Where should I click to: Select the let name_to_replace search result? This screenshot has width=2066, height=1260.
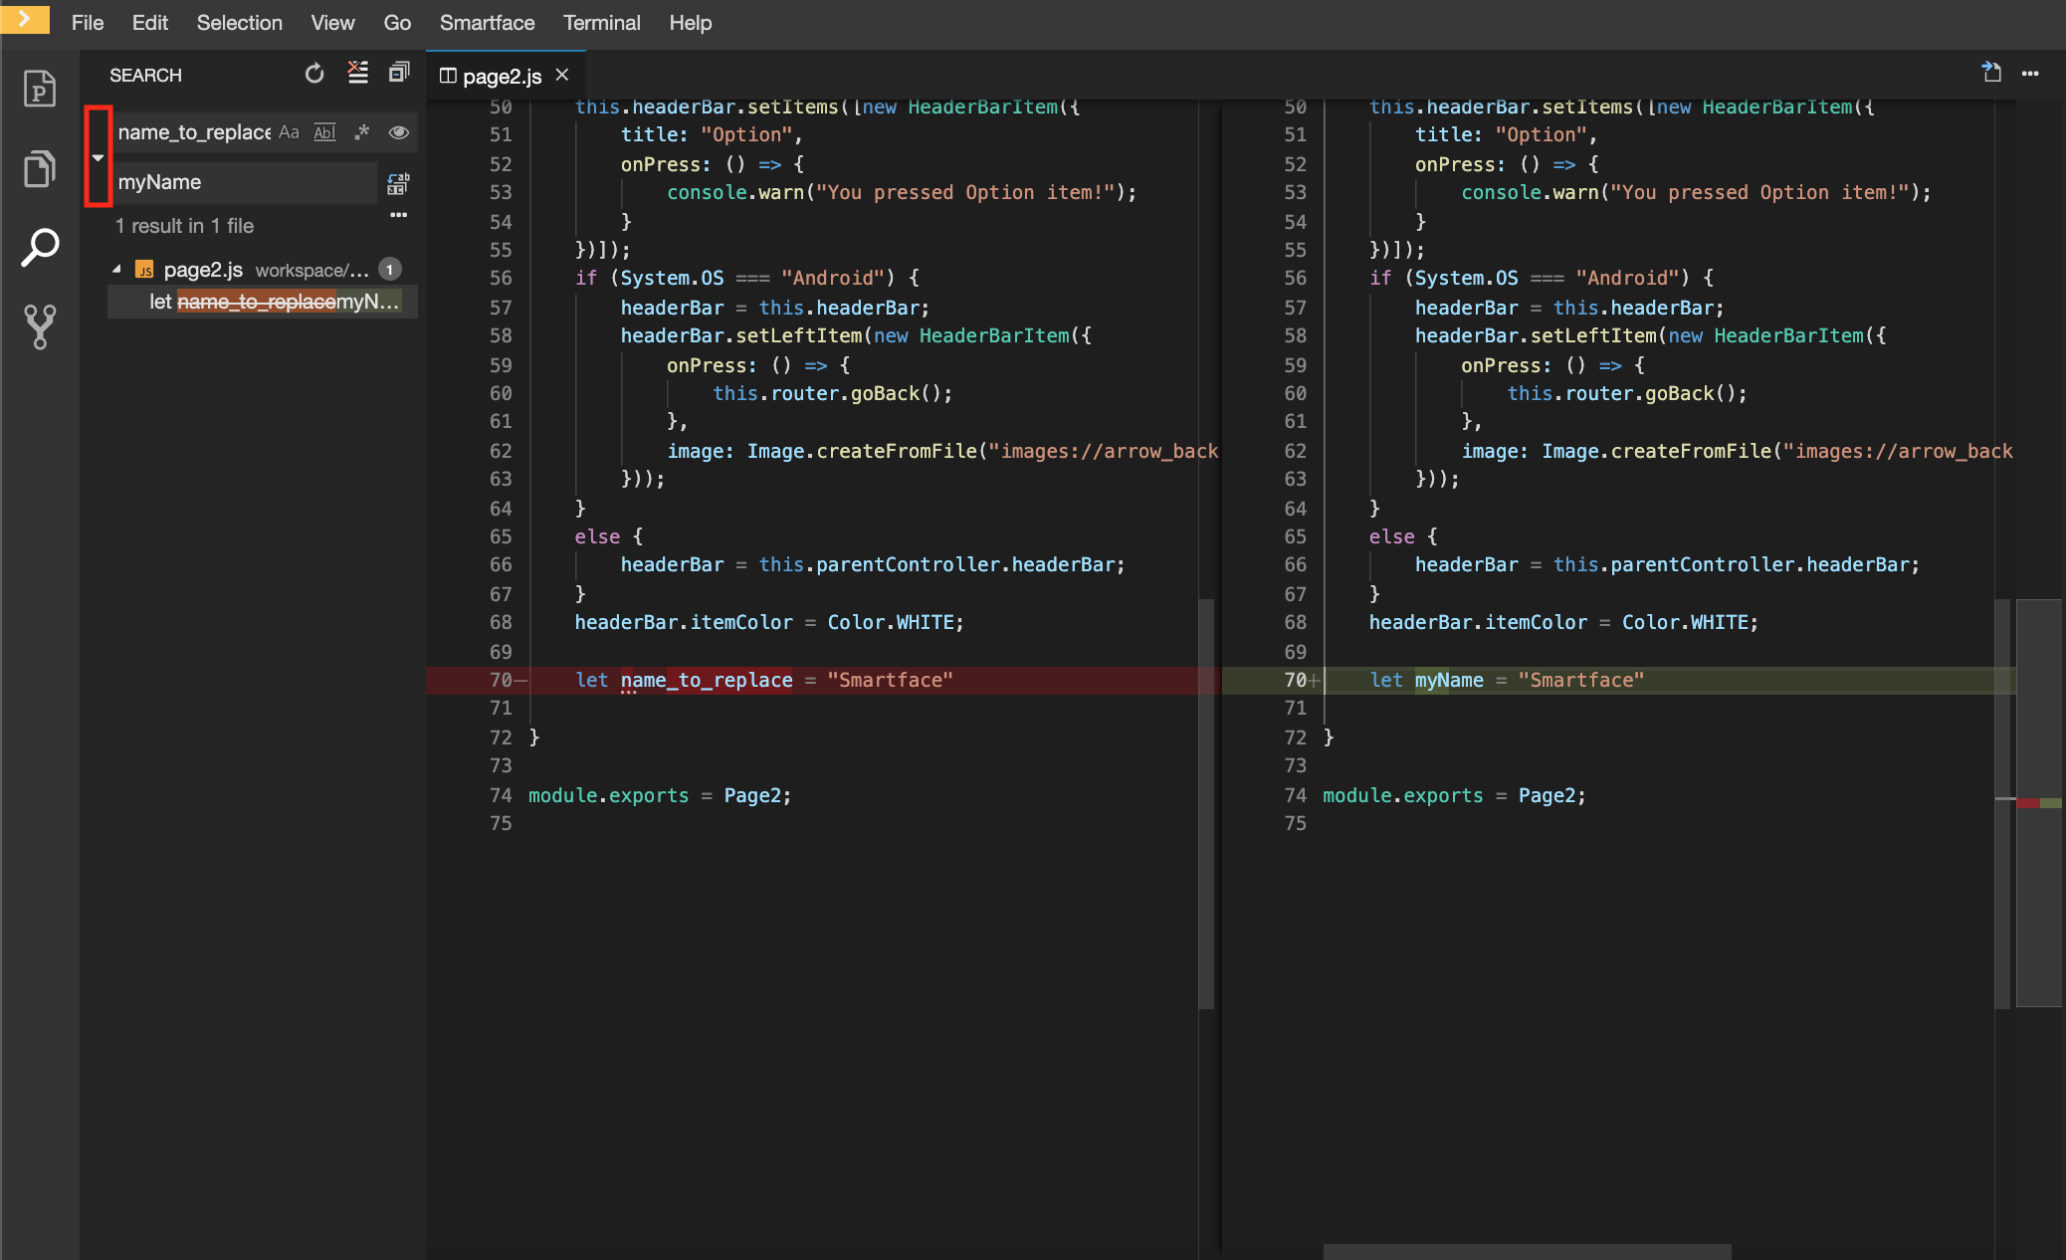click(274, 302)
